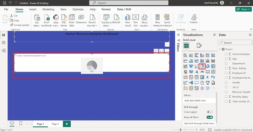
Task: Select the Ribbon chart visual
Action: click(x=213, y=61)
